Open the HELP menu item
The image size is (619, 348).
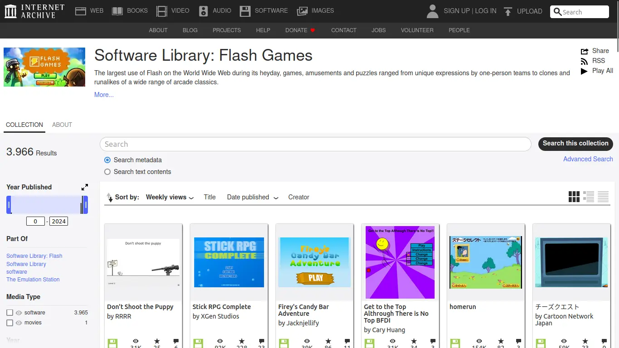click(263, 30)
